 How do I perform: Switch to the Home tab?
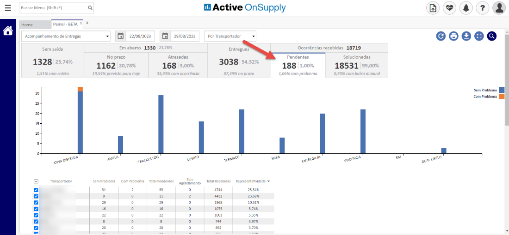click(35, 25)
